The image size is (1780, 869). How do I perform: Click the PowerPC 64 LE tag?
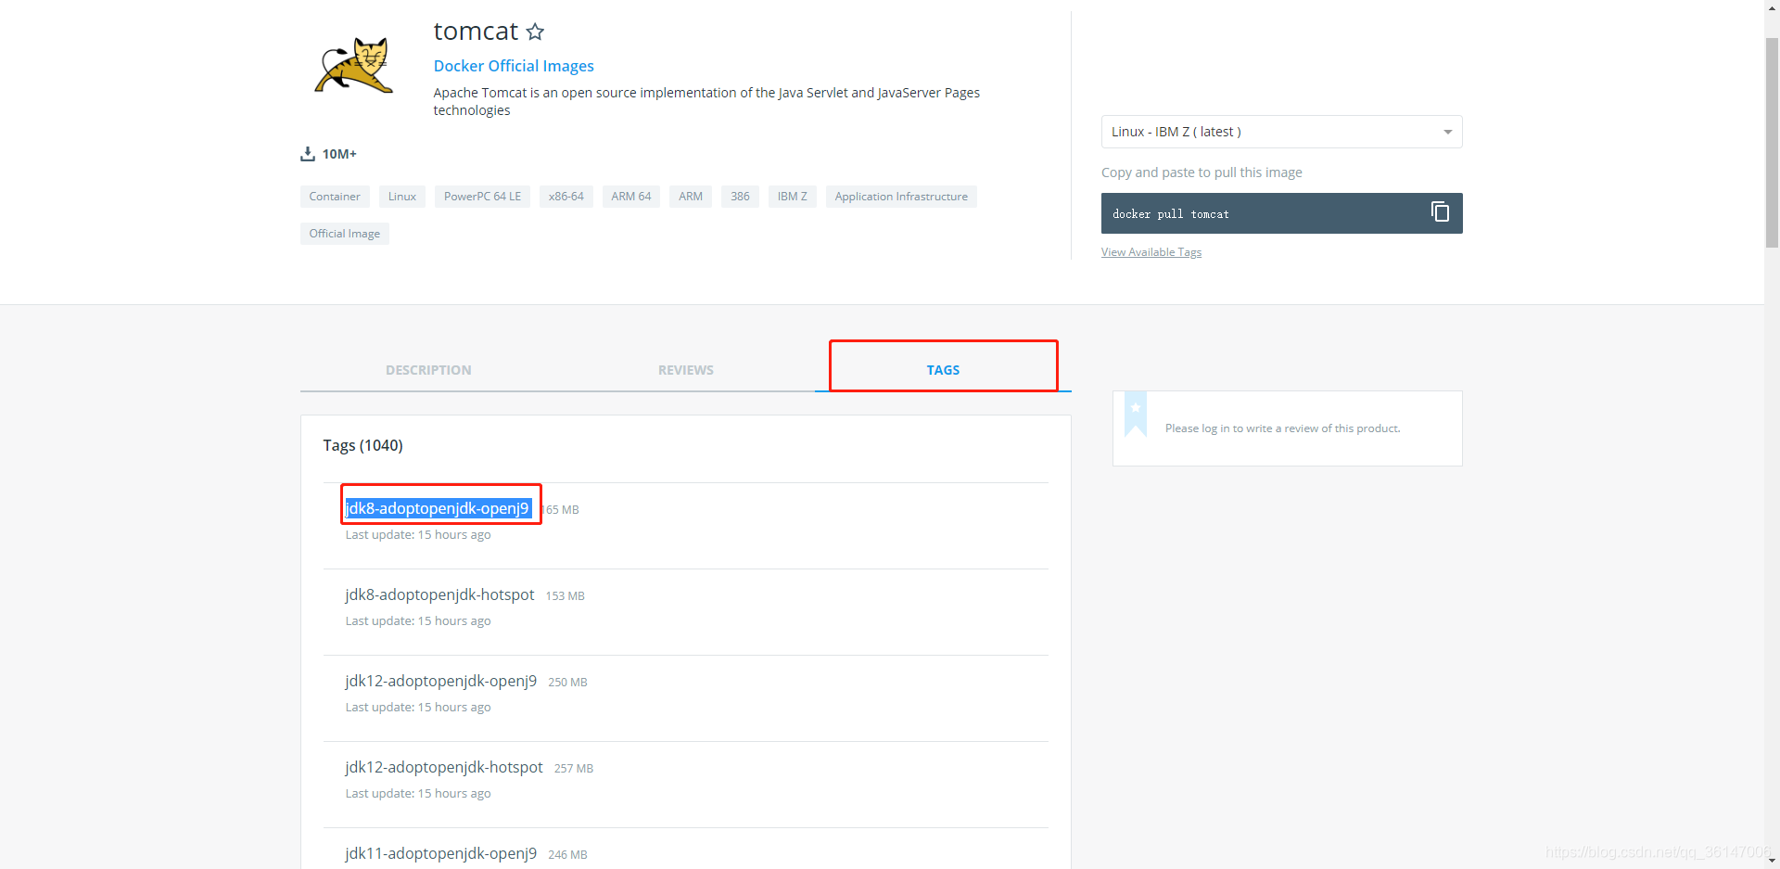(482, 197)
